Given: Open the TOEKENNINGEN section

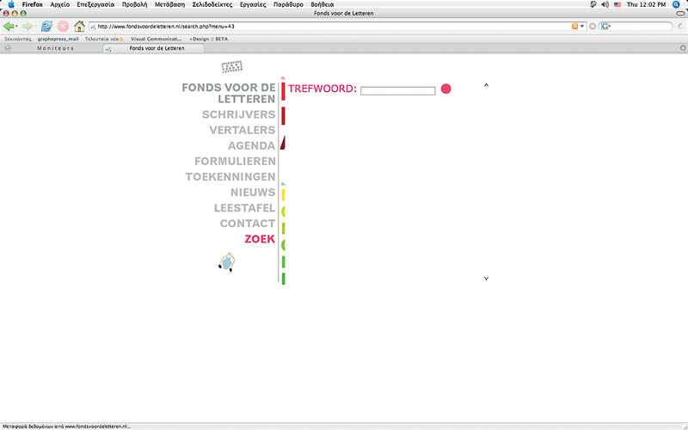Looking at the screenshot, I should tap(230, 177).
